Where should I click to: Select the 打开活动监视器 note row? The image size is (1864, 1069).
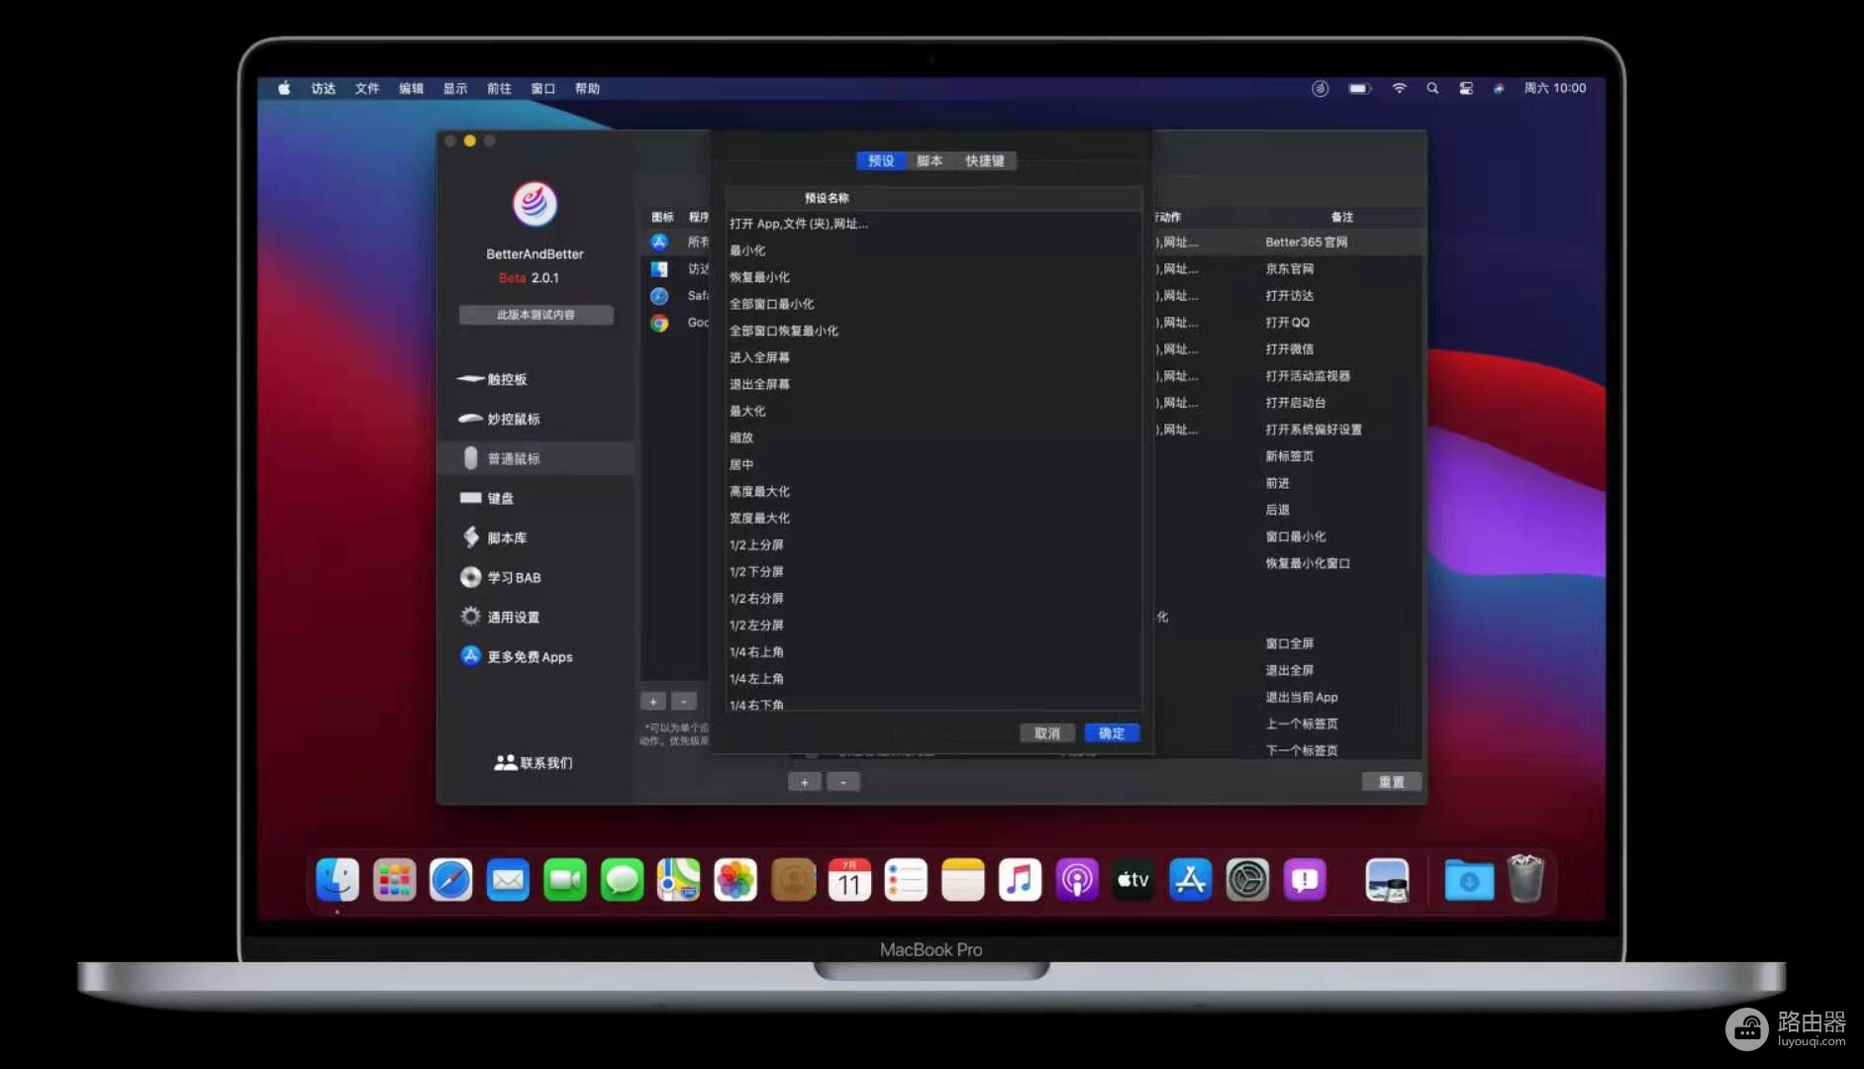pyautogui.click(x=1307, y=375)
